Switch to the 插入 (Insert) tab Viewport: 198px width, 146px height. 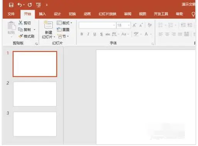tap(42, 14)
